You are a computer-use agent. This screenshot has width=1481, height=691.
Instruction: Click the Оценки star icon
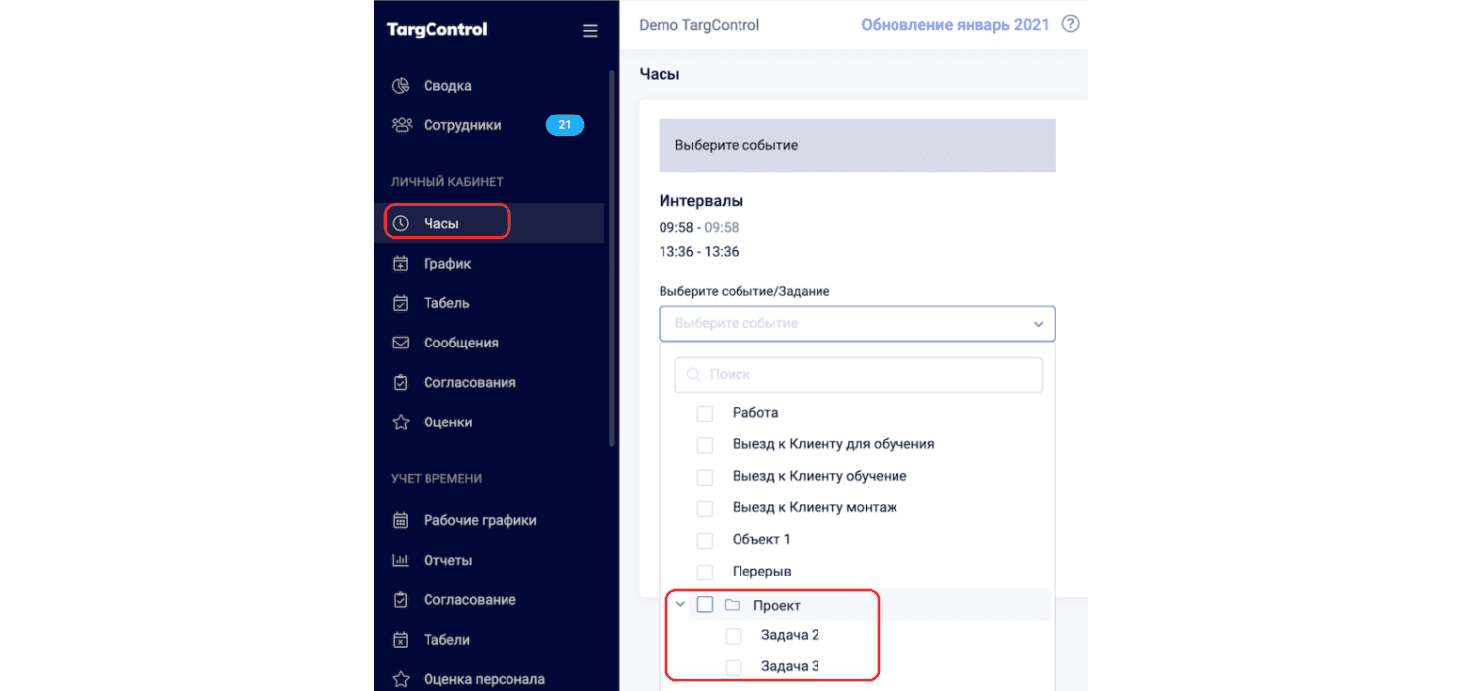pos(401,422)
